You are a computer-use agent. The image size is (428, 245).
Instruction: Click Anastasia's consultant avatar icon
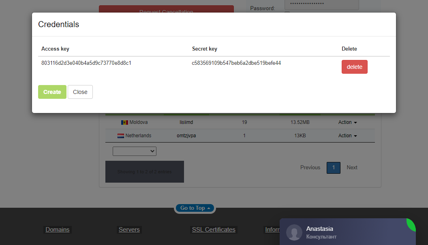[x=294, y=232]
